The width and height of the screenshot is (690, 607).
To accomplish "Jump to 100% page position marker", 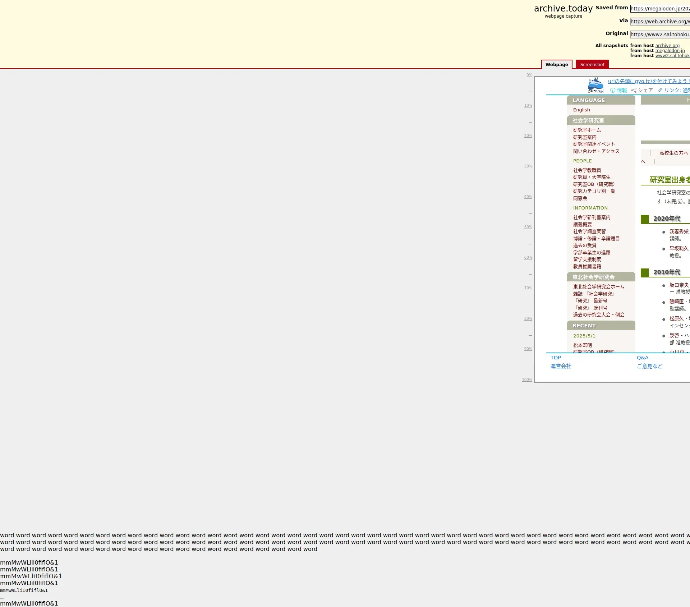I will 527,380.
